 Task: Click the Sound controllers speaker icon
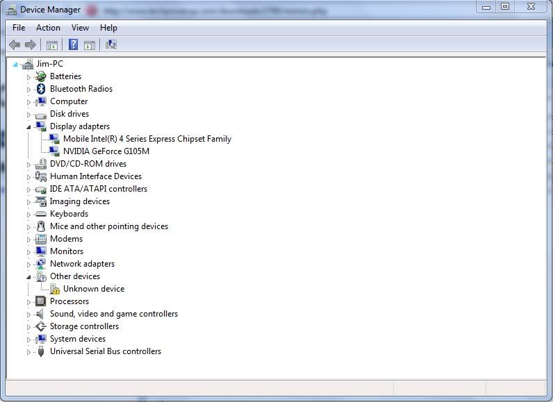pyautogui.click(x=40, y=314)
